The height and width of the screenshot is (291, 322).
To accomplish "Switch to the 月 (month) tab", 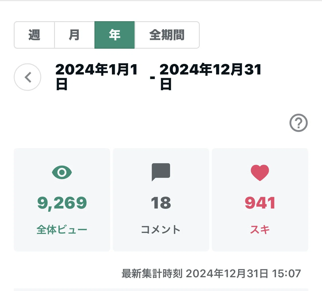I will point(74,35).
